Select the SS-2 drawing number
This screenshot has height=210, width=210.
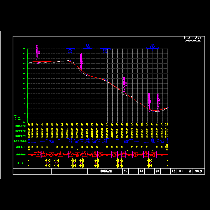(181, 171)
